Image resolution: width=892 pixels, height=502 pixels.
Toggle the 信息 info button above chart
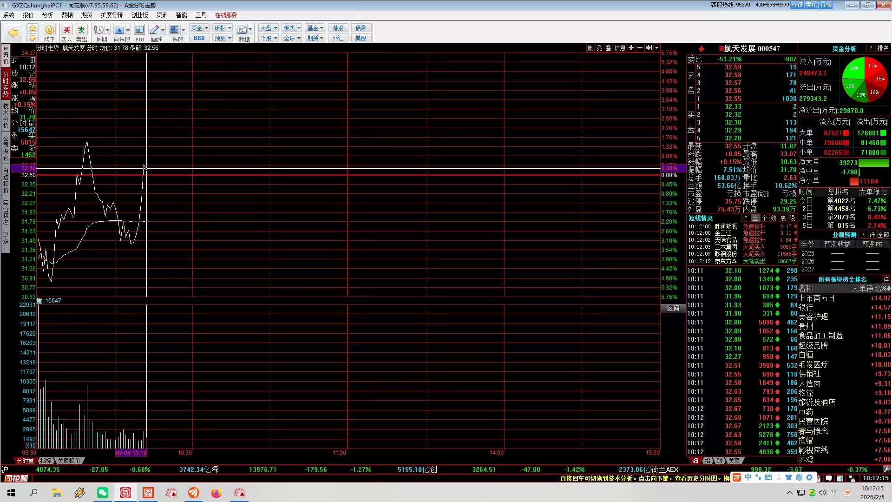(620, 48)
